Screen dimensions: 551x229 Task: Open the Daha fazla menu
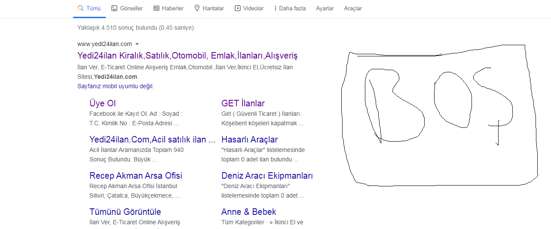pyautogui.click(x=290, y=8)
